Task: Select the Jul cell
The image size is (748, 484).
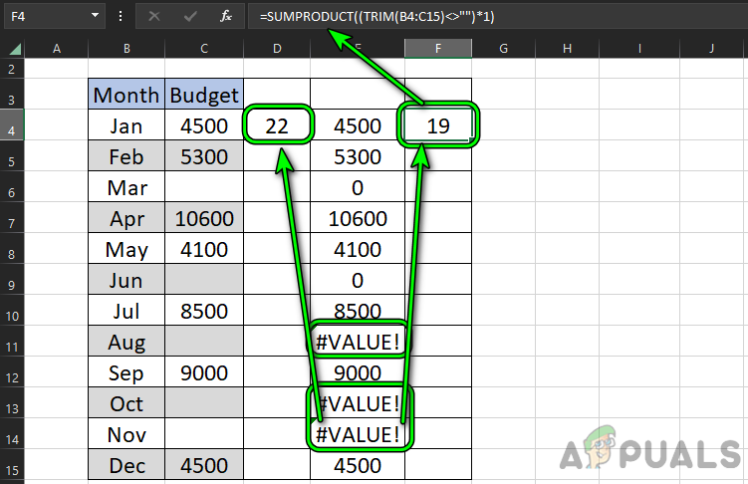Action: tap(126, 311)
